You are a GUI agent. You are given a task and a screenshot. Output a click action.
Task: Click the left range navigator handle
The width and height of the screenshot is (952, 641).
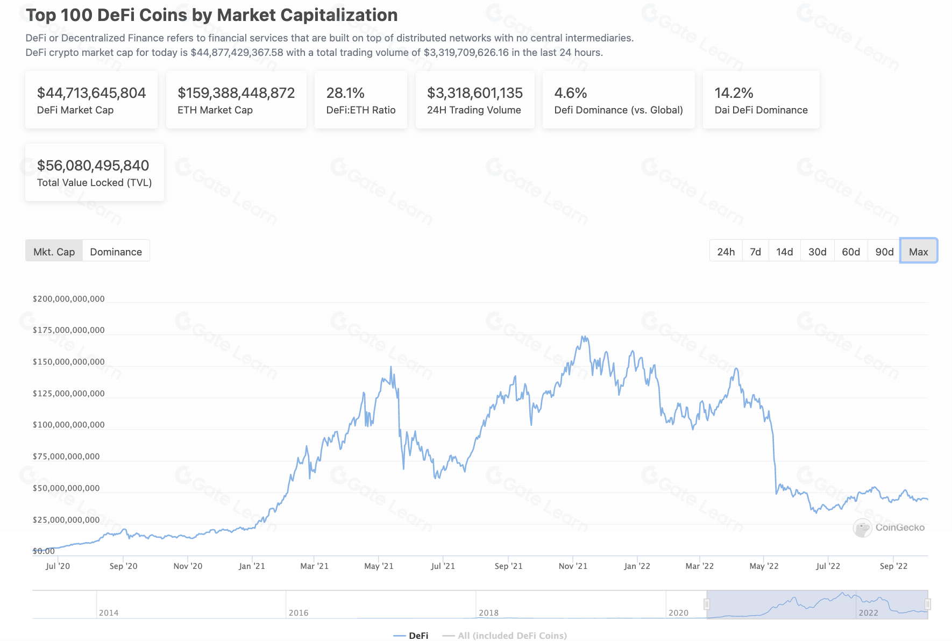[x=707, y=604]
